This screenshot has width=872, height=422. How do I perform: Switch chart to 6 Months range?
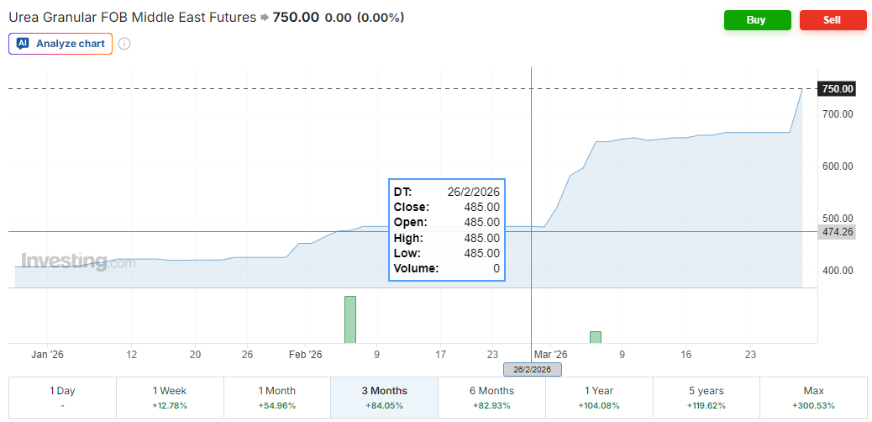[x=492, y=398]
